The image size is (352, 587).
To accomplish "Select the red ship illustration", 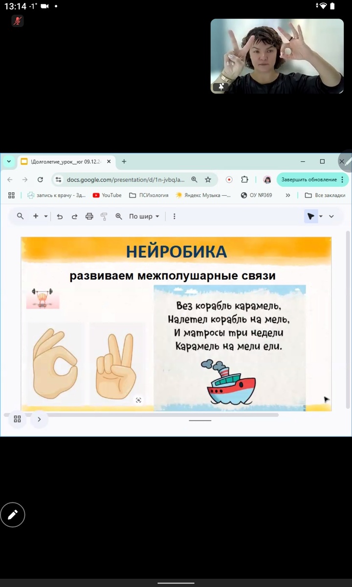I will pos(228,381).
